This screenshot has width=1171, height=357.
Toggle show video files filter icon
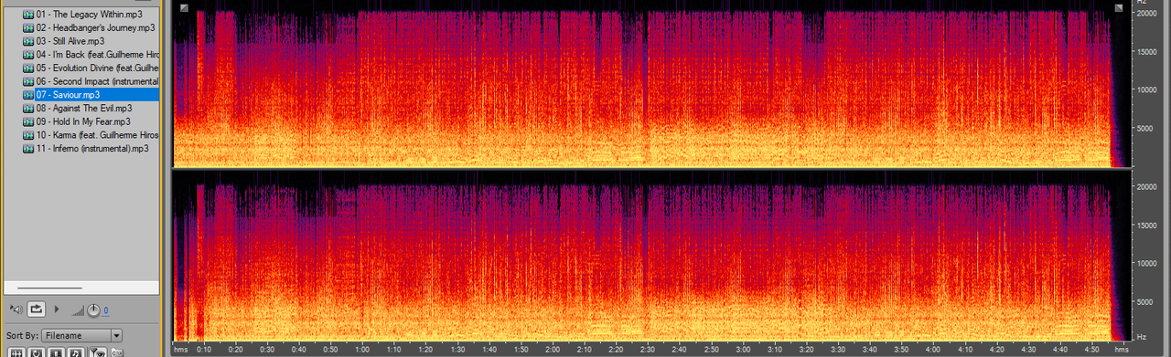(x=56, y=352)
